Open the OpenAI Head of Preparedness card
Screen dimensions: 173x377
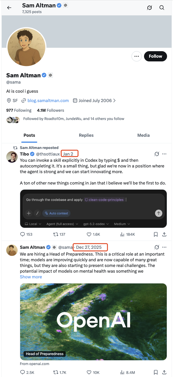(x=93, y=322)
